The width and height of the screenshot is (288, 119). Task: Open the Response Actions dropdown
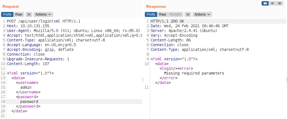click(202, 14)
